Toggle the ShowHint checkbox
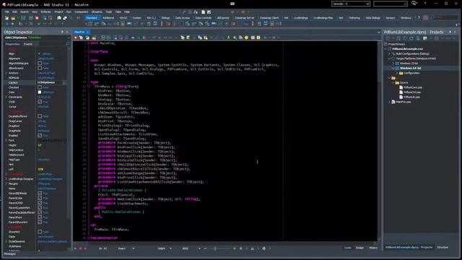 point(40,232)
